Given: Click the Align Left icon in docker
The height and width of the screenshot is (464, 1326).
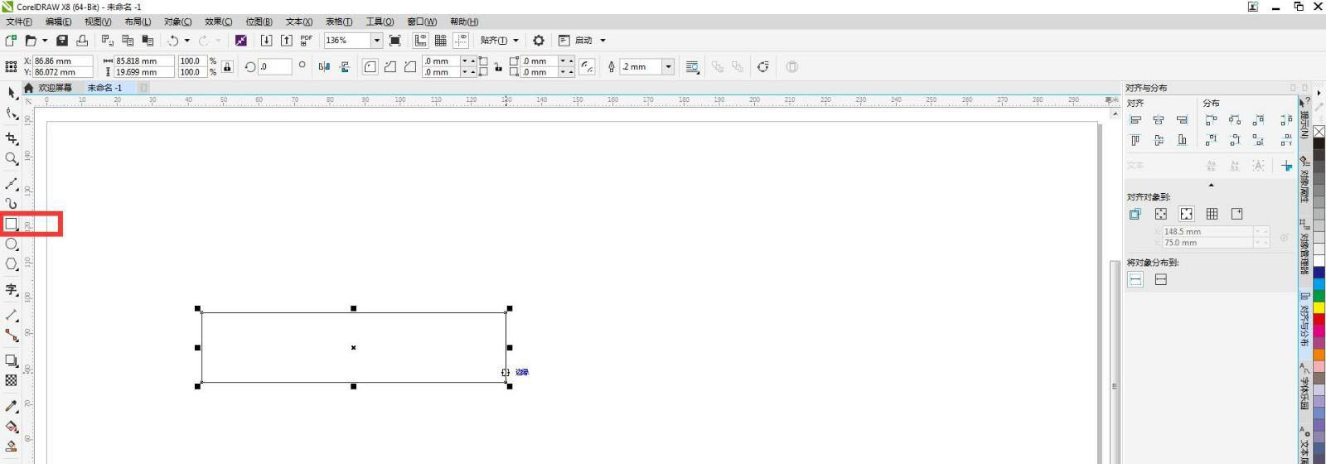Looking at the screenshot, I should pos(1135,120).
